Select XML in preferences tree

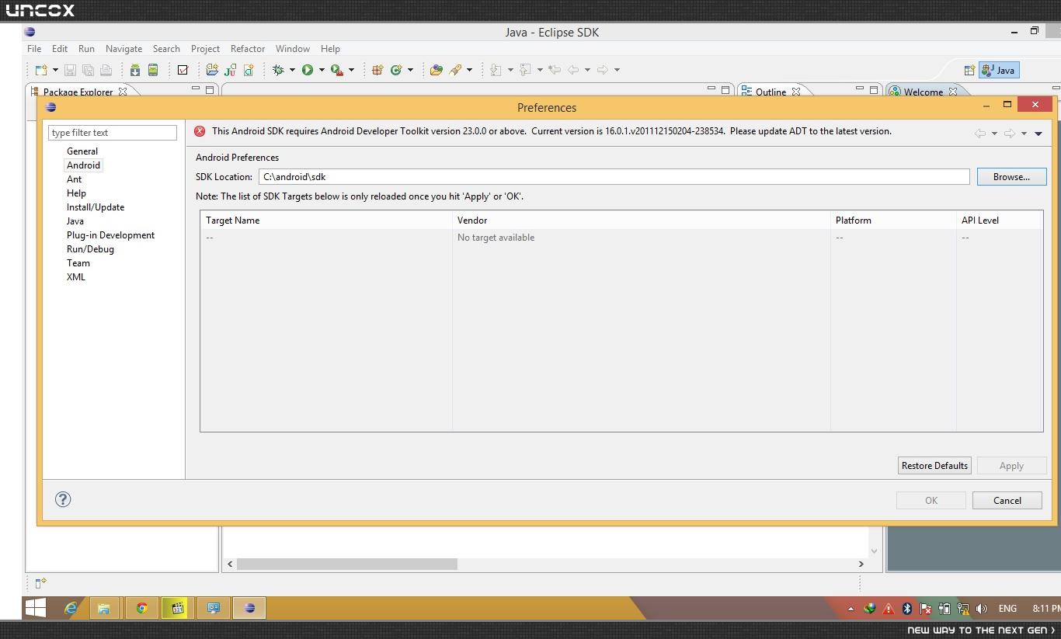click(x=76, y=277)
